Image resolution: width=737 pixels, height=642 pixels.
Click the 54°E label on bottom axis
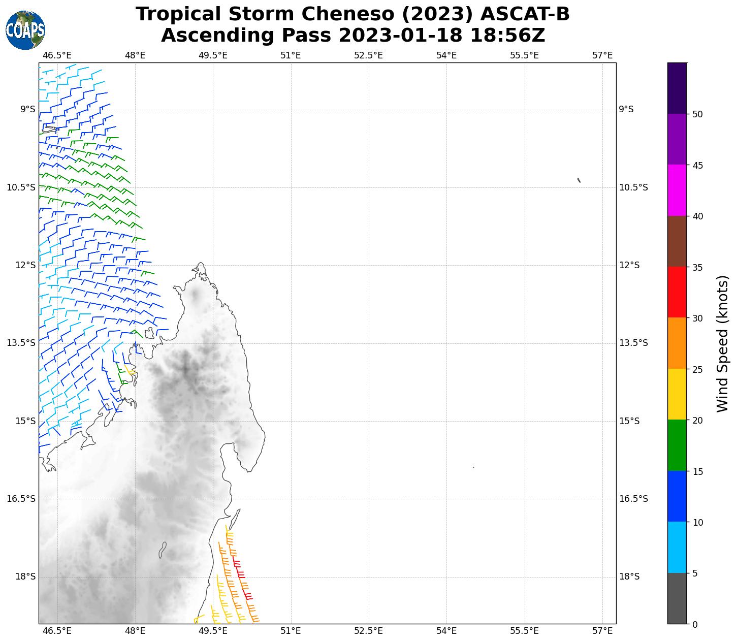pos(446,631)
